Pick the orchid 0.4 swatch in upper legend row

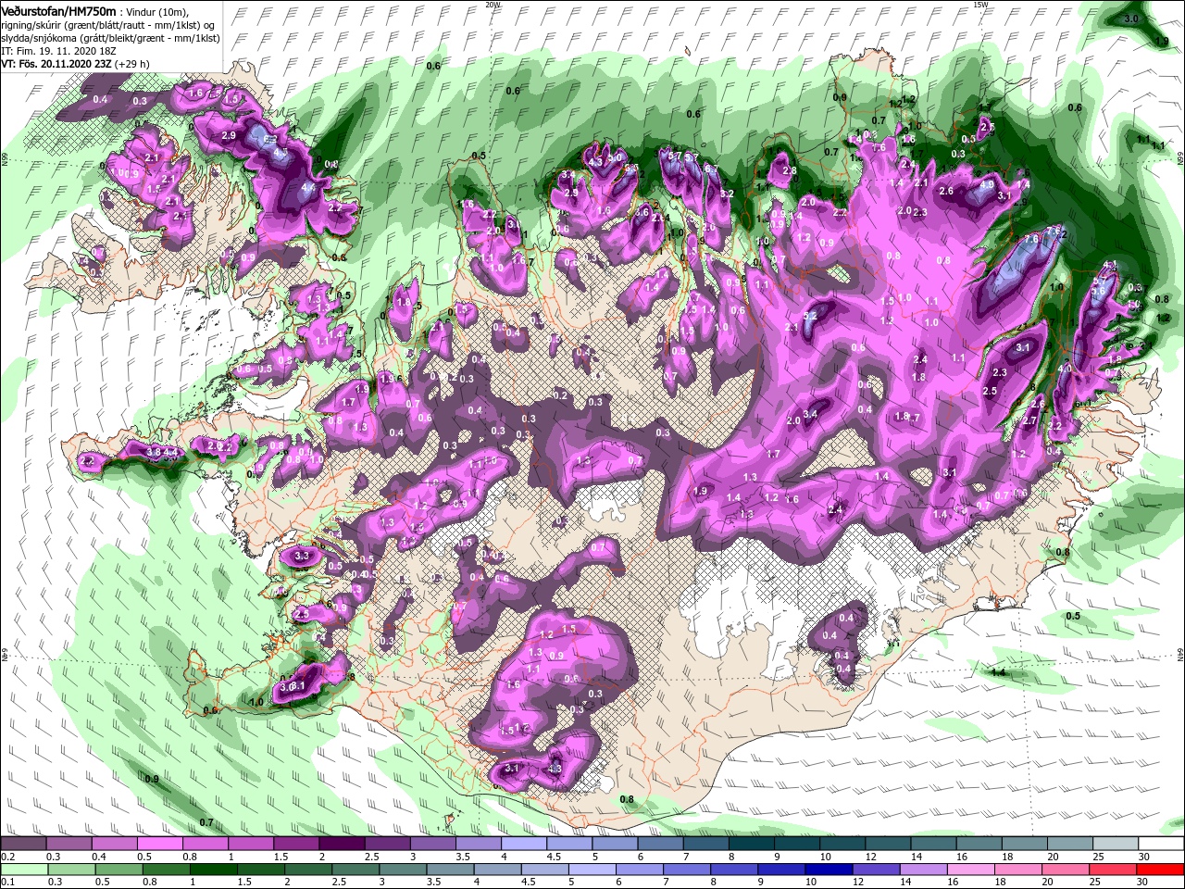[x=114, y=844]
